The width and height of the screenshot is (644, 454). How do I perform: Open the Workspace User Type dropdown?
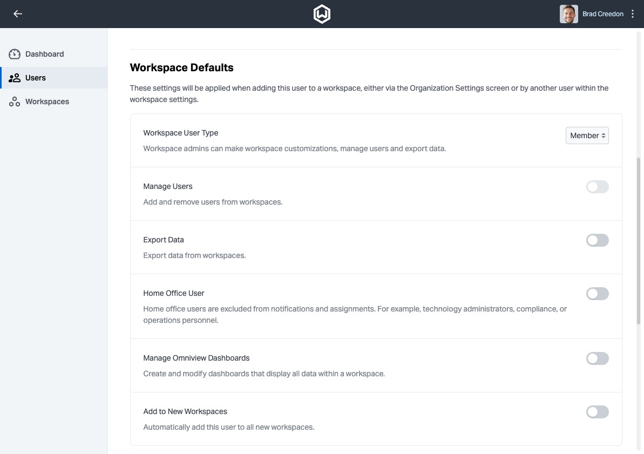[x=587, y=135]
